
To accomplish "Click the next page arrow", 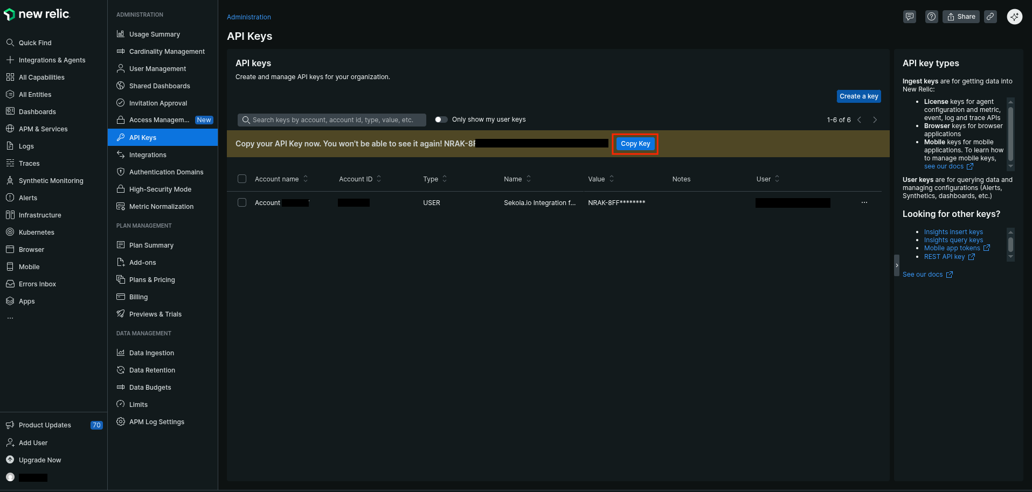I will coord(875,120).
